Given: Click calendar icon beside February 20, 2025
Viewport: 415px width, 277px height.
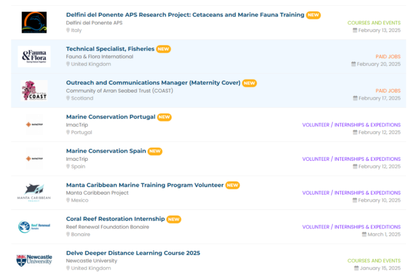Looking at the screenshot, I should [x=353, y=64].
